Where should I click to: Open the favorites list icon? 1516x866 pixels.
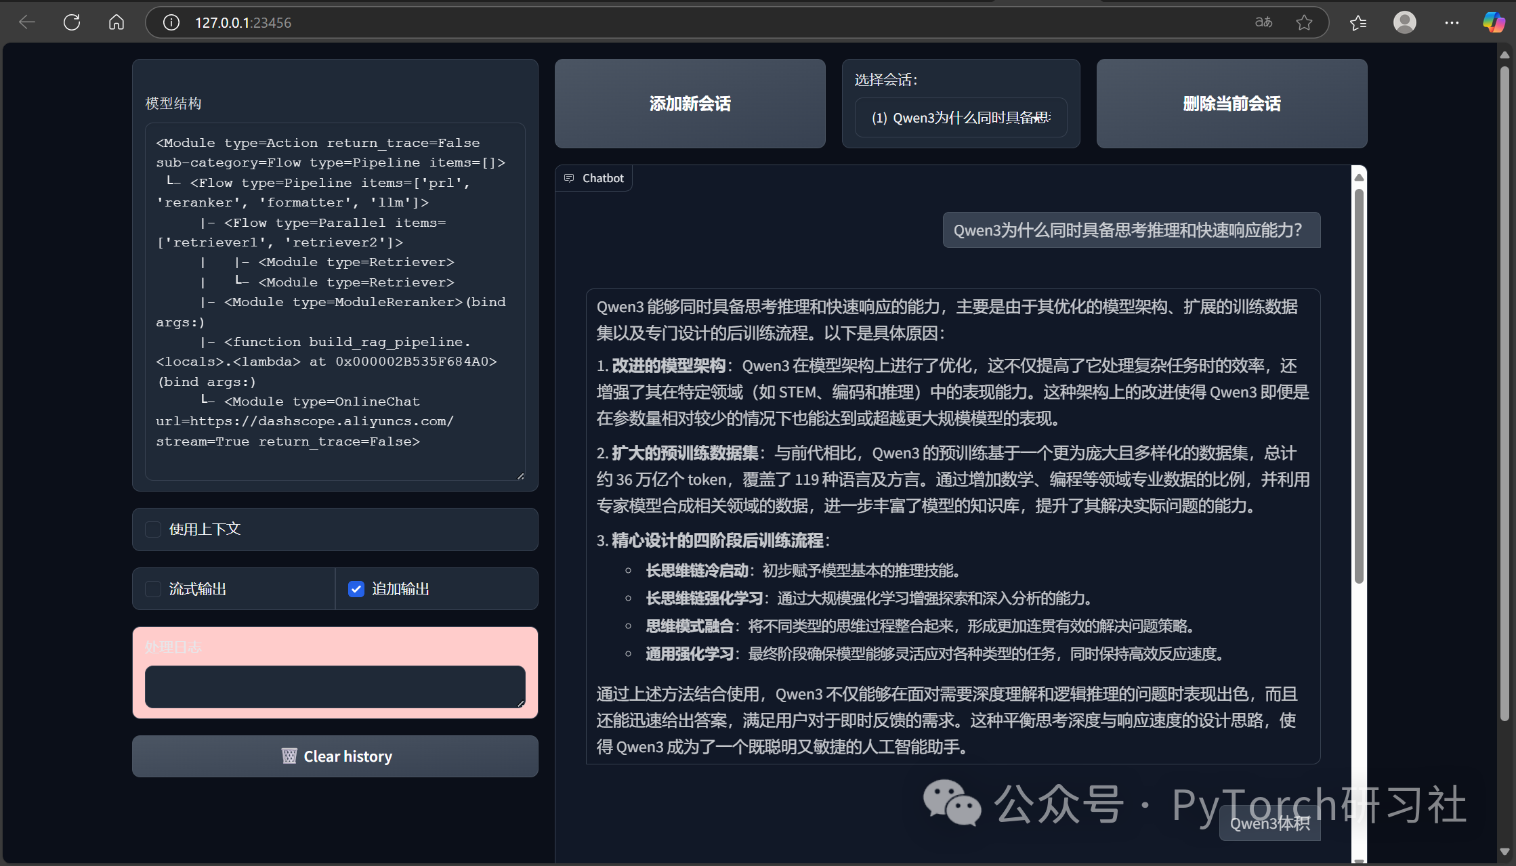pyautogui.click(x=1357, y=22)
